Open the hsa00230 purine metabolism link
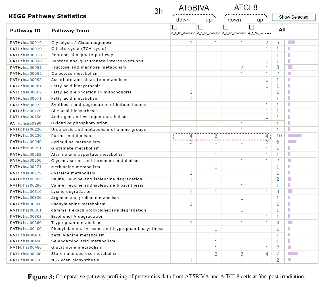322x282 pixels. pyautogui.click(x=32, y=136)
